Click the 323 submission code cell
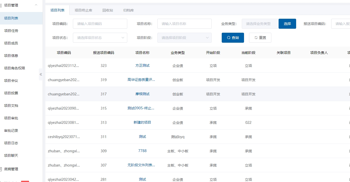This screenshot has width=350, height=182. point(103,66)
